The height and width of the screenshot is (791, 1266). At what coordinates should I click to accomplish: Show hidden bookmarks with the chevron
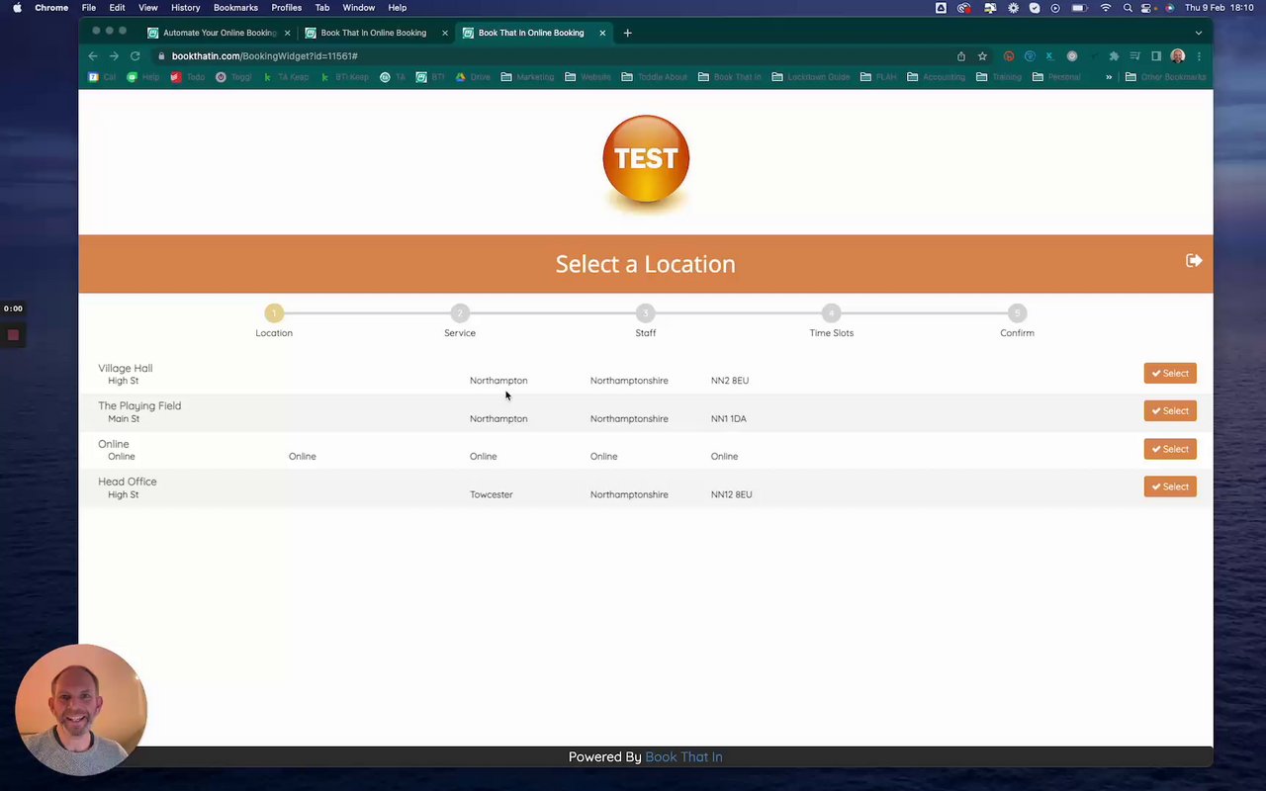pos(1109,77)
